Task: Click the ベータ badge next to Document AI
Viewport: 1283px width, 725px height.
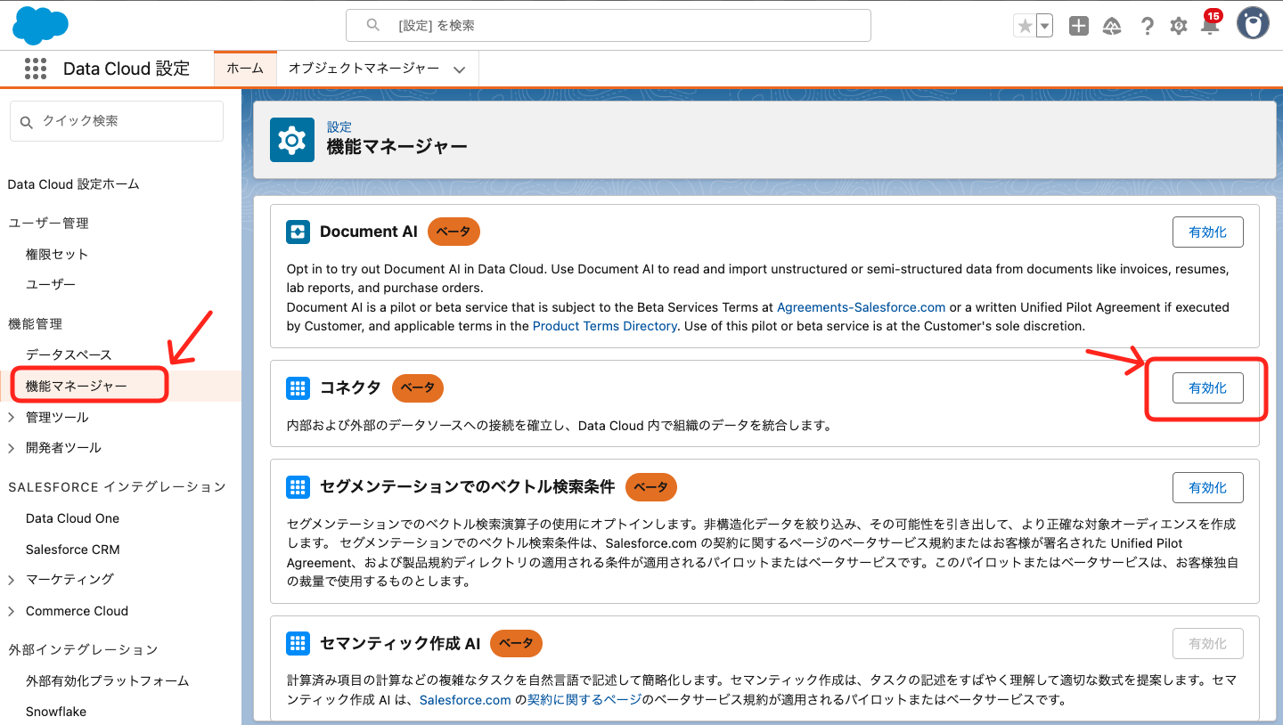Action: pos(454,232)
